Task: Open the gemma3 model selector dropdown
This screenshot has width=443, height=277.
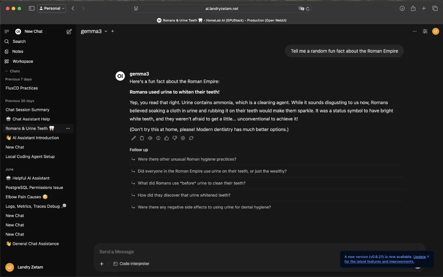Action: coord(94,31)
